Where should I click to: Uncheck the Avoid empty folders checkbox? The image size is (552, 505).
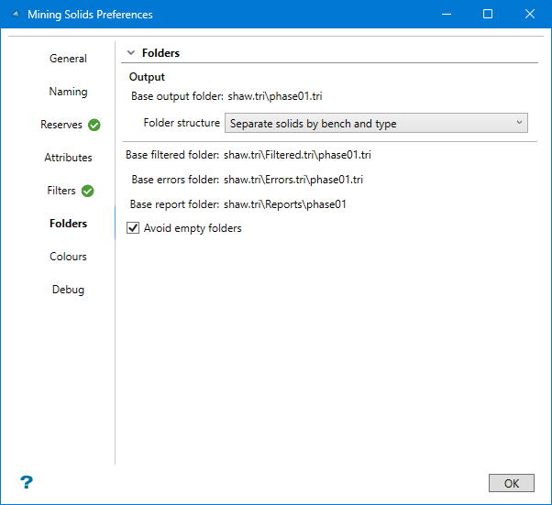[133, 228]
